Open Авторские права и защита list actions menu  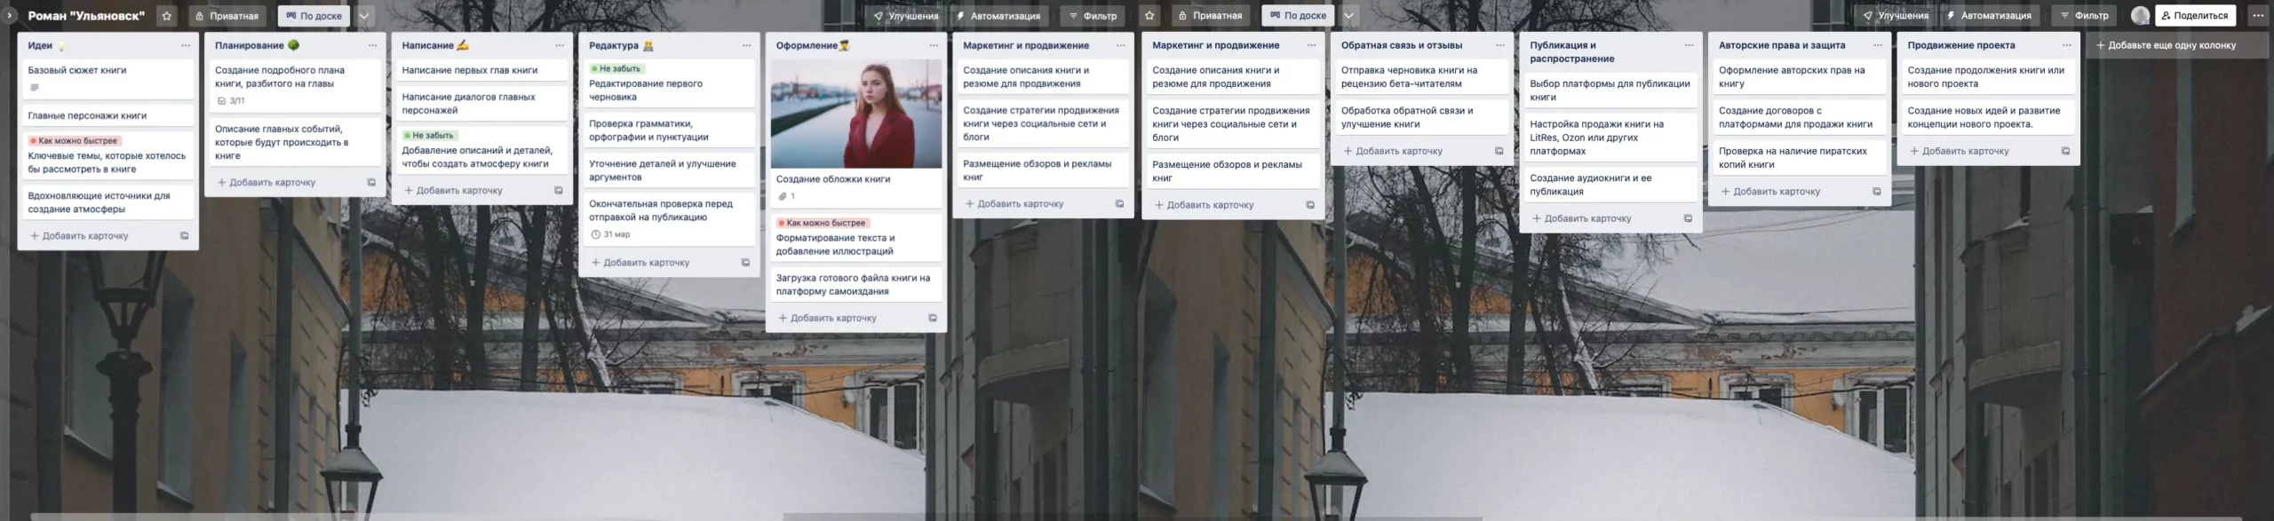click(1877, 45)
